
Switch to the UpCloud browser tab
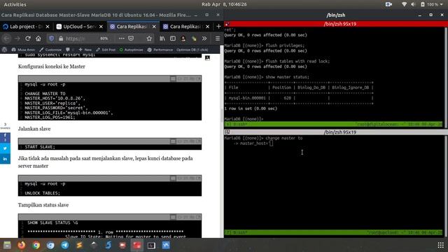coord(80,27)
